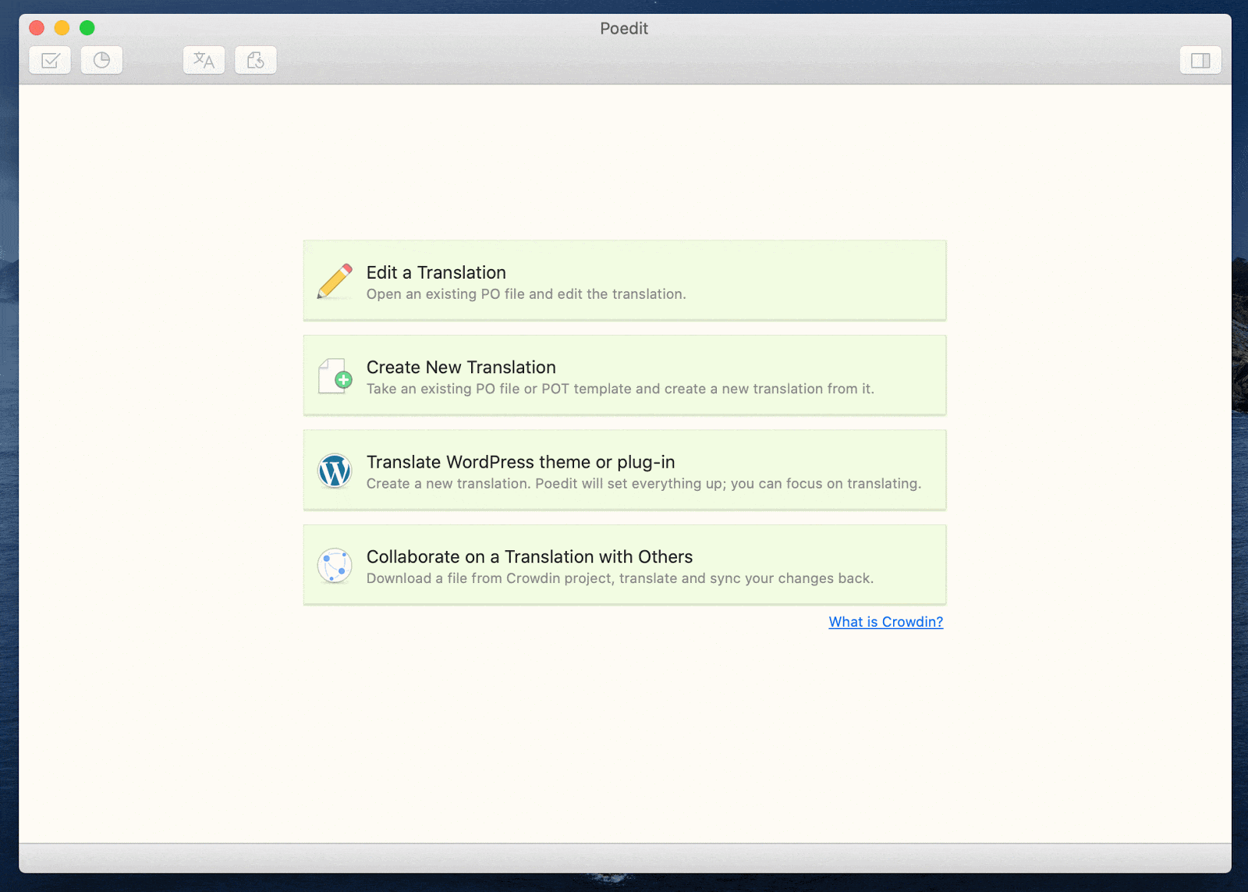Click text 'Poedit will set everything up'
1248x892 pixels.
tap(629, 484)
